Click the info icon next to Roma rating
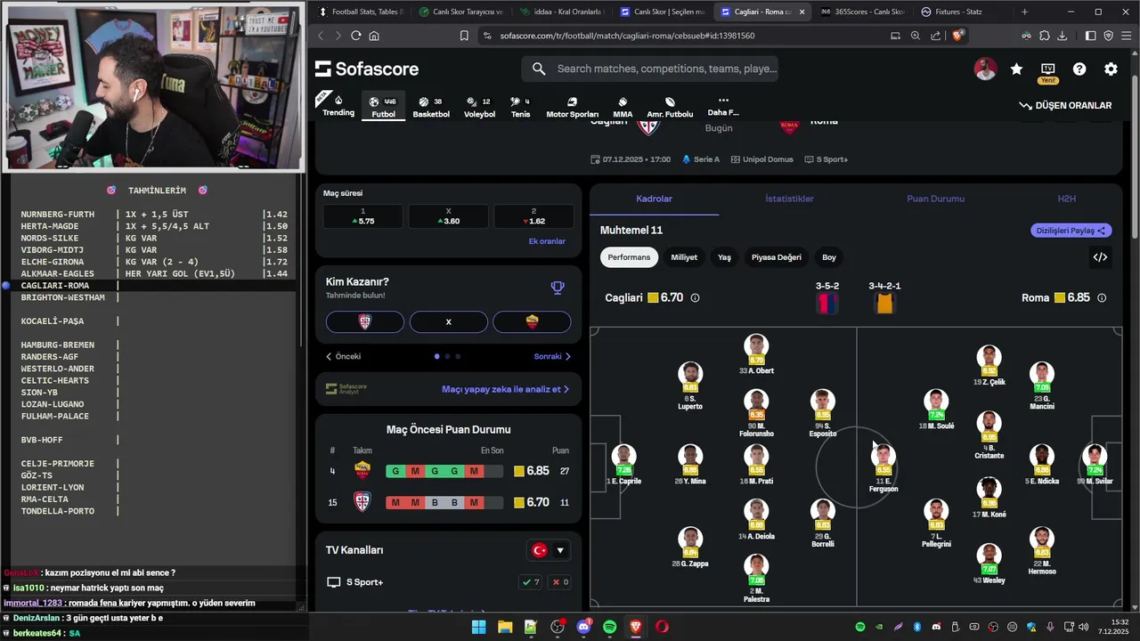Image resolution: width=1140 pixels, height=641 pixels. [1102, 298]
